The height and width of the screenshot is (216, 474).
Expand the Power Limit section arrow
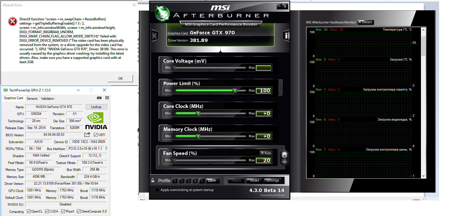point(280,88)
